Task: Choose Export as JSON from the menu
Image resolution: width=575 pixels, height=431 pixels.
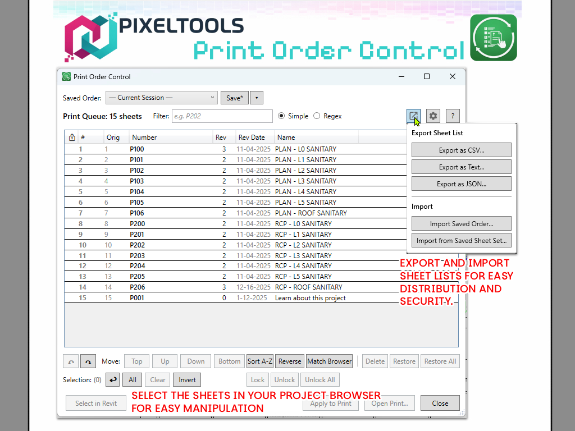Action: click(461, 184)
